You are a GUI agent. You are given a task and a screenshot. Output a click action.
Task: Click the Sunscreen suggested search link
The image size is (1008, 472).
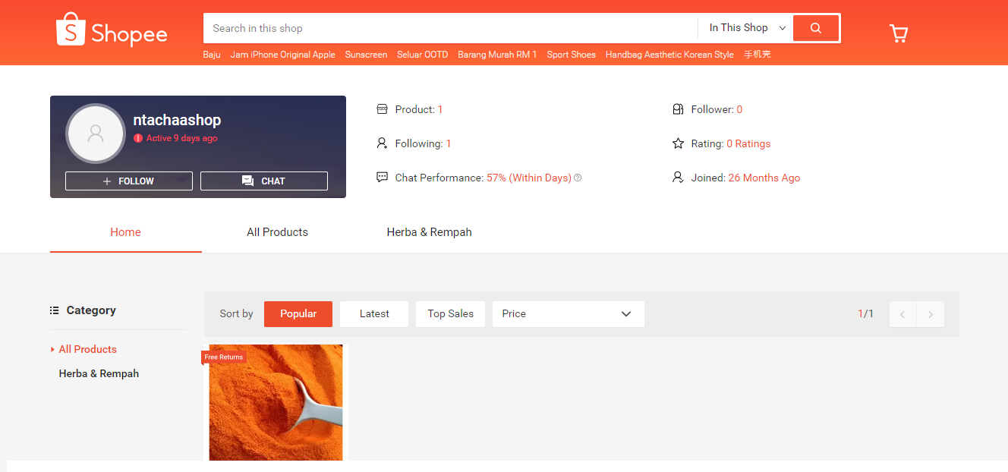[366, 55]
